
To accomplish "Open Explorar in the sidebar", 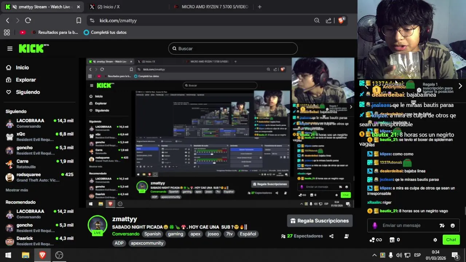I will coord(26,80).
